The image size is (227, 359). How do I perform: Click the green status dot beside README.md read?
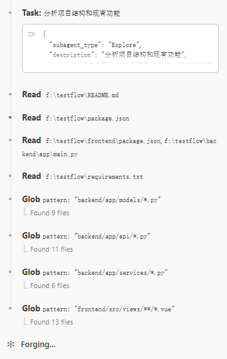tap(10, 94)
